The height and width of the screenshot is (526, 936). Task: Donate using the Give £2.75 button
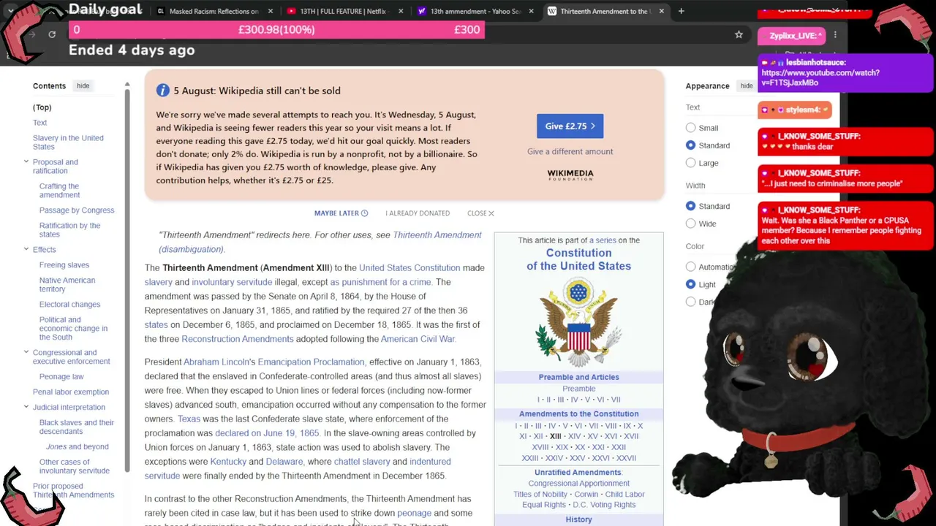570,126
